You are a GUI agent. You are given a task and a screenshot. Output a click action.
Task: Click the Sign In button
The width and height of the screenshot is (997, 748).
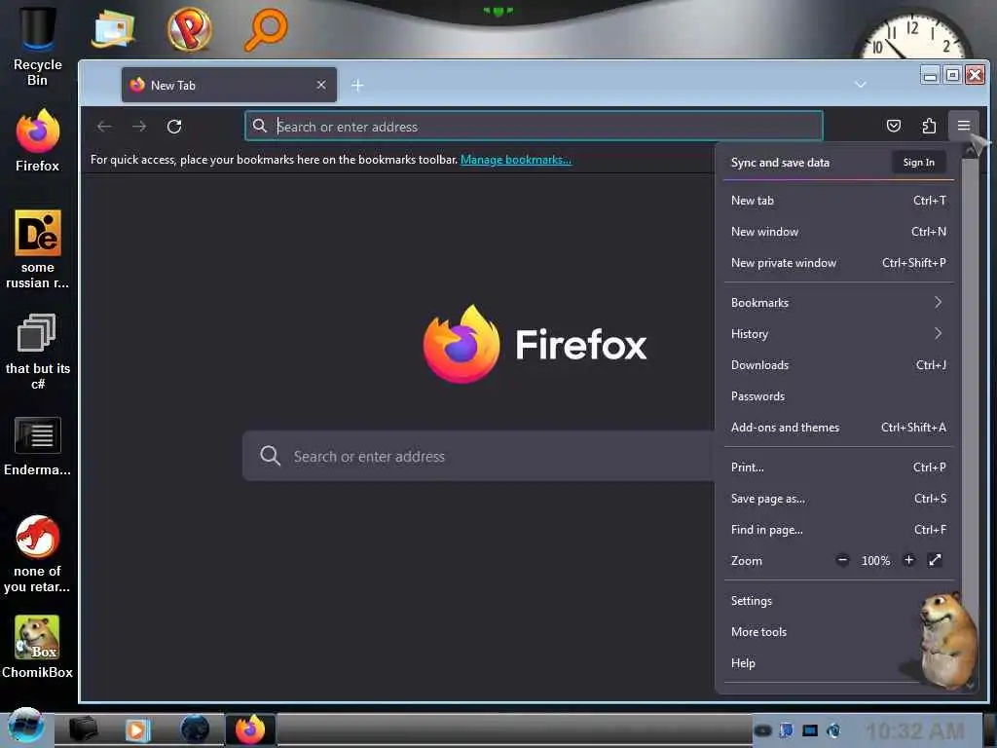point(919,163)
